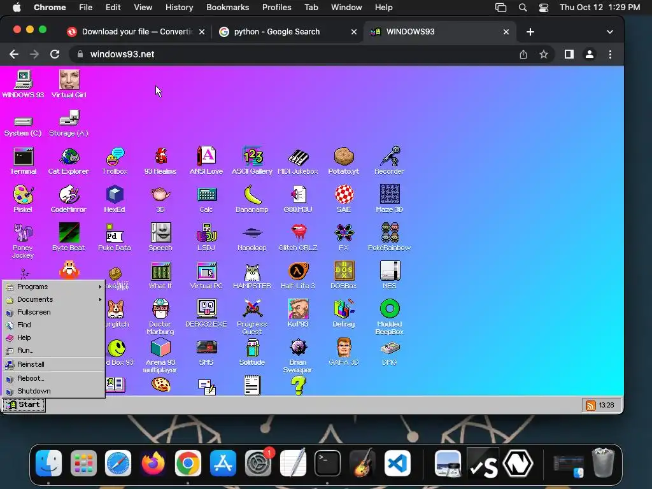
Task: Open Nanoloop icon
Action: click(252, 237)
